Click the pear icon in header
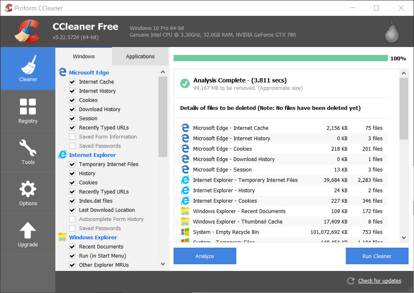414x293 pixels. coord(392,32)
